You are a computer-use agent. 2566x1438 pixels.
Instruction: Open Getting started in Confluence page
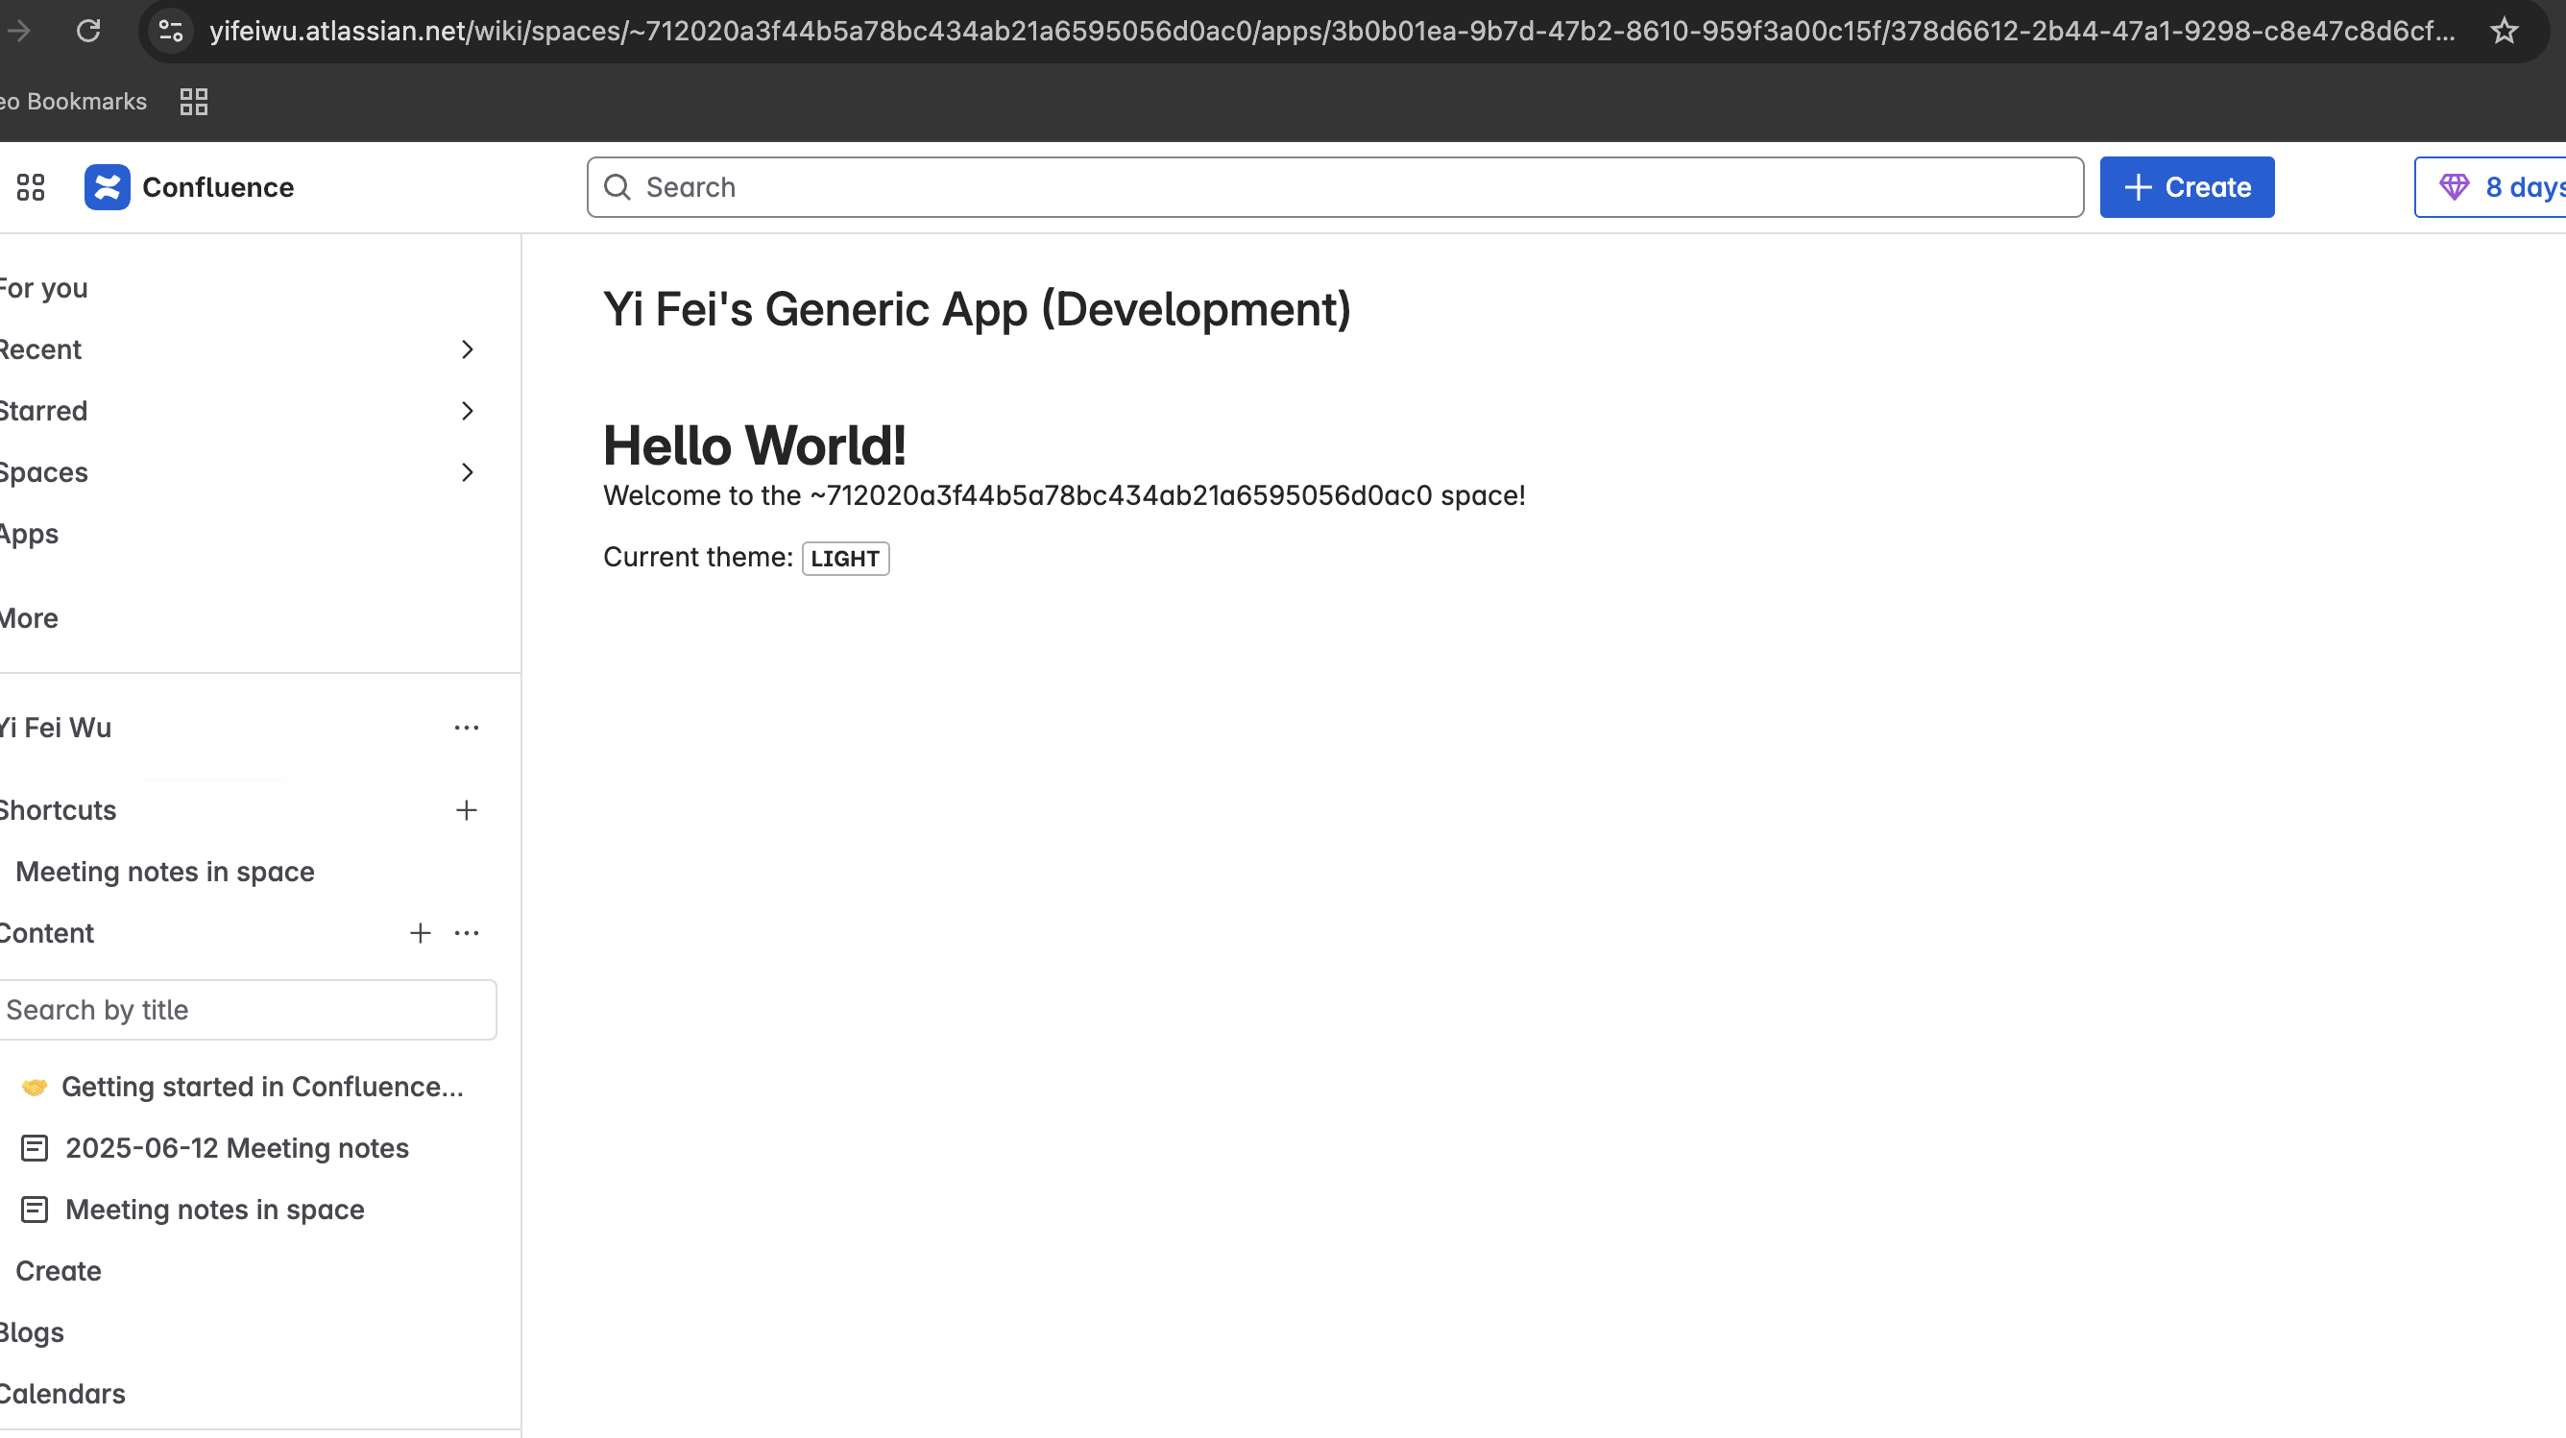point(262,1087)
